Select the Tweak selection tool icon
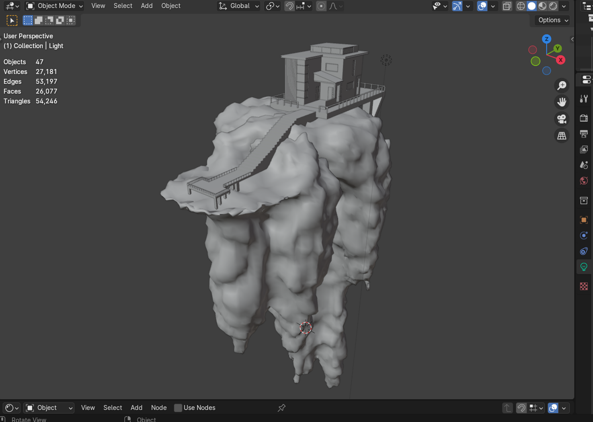 [12, 20]
